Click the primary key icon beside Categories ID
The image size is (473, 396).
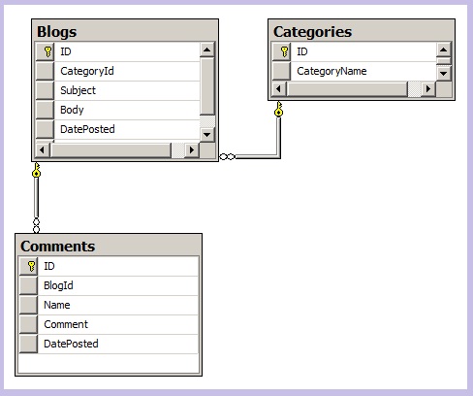click(284, 51)
